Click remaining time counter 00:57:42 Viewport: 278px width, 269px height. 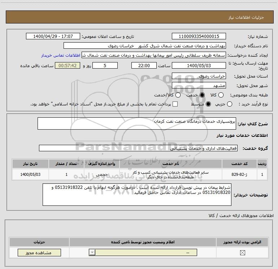[68, 65]
